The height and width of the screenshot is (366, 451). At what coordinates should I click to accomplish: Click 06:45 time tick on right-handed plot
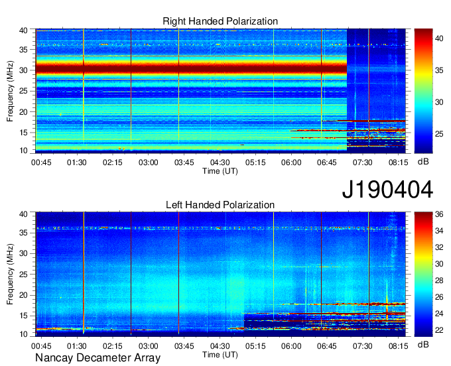click(x=327, y=162)
